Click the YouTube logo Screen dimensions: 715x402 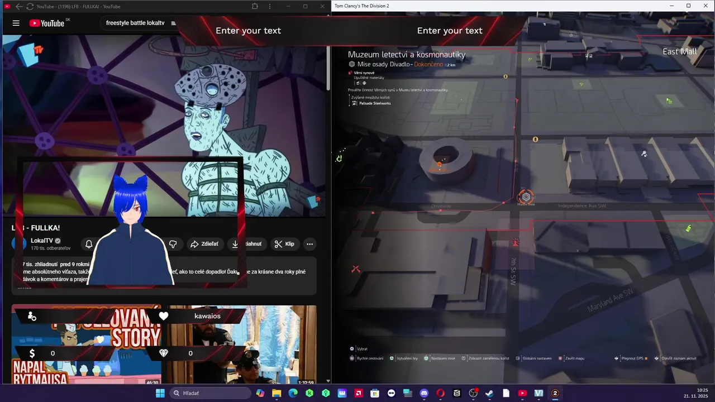click(x=47, y=23)
